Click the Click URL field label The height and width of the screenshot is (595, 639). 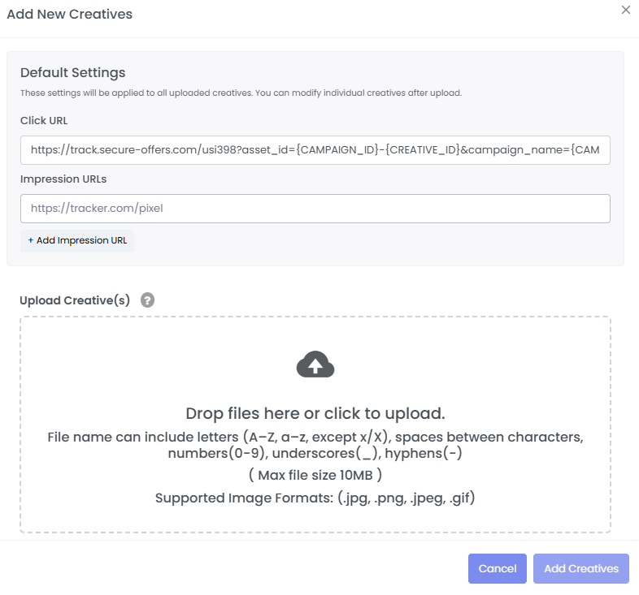(44, 120)
